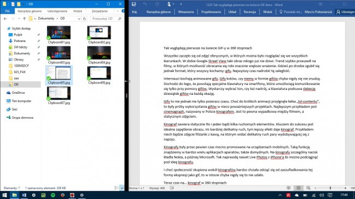Image resolution: width=355 pixels, height=199 pixels.
Task: Select Print Layout view in Word
Action: tap(298, 188)
